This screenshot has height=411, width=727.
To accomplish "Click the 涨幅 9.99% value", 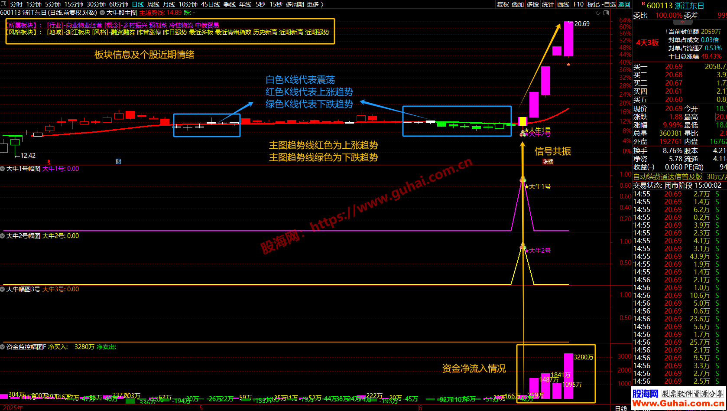I will click(673, 125).
